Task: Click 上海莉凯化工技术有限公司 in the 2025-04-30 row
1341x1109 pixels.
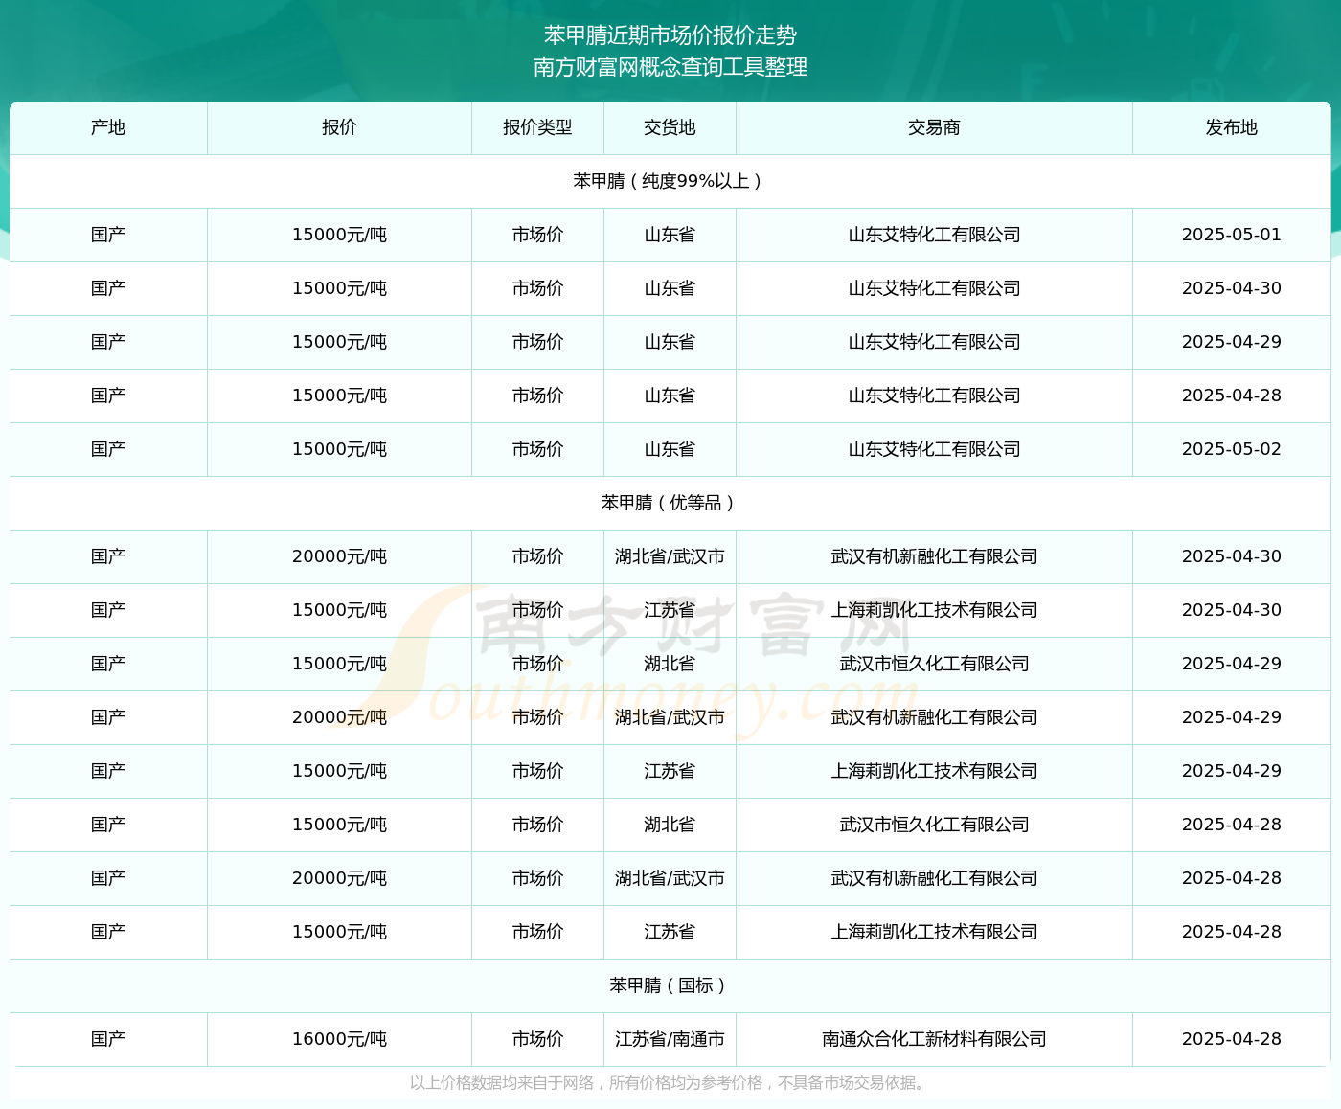Action: point(934,610)
